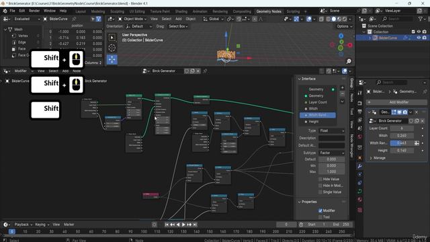Unlink the Brick Generator node group
This screenshot has height=242, width=430.
(198, 71)
